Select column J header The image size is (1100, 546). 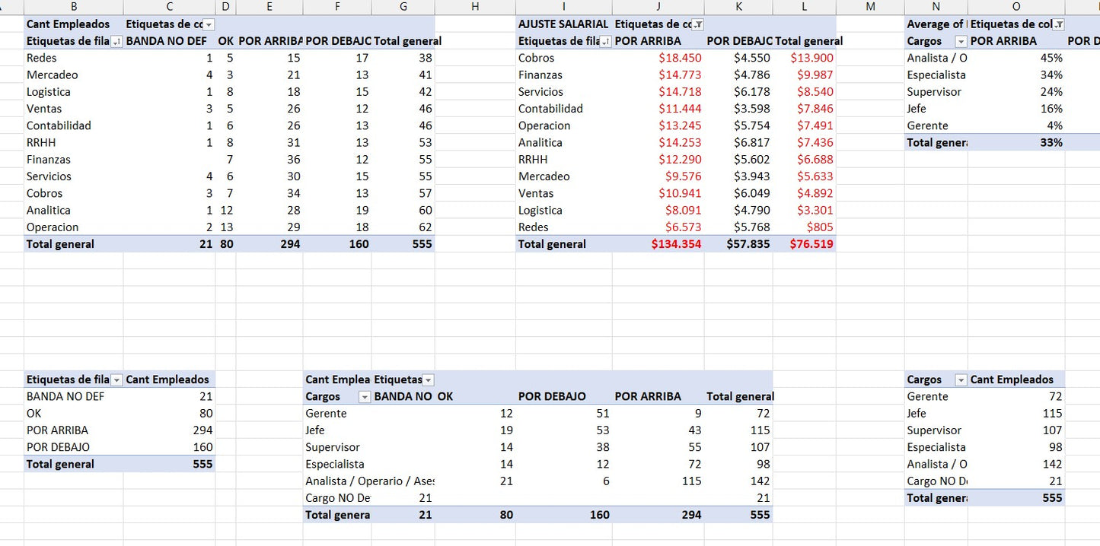[x=658, y=7]
